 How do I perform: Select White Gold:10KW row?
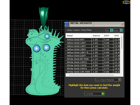pyautogui.click(x=93, y=65)
